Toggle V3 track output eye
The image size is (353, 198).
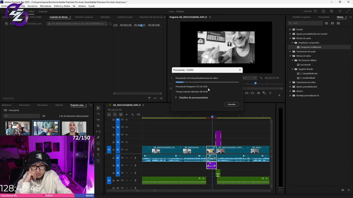point(127,135)
